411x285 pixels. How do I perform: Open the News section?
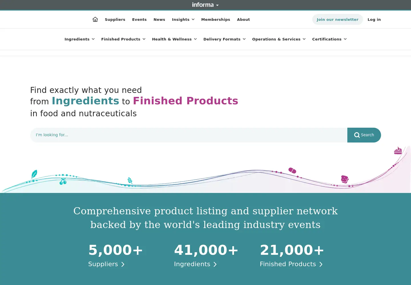point(159,19)
